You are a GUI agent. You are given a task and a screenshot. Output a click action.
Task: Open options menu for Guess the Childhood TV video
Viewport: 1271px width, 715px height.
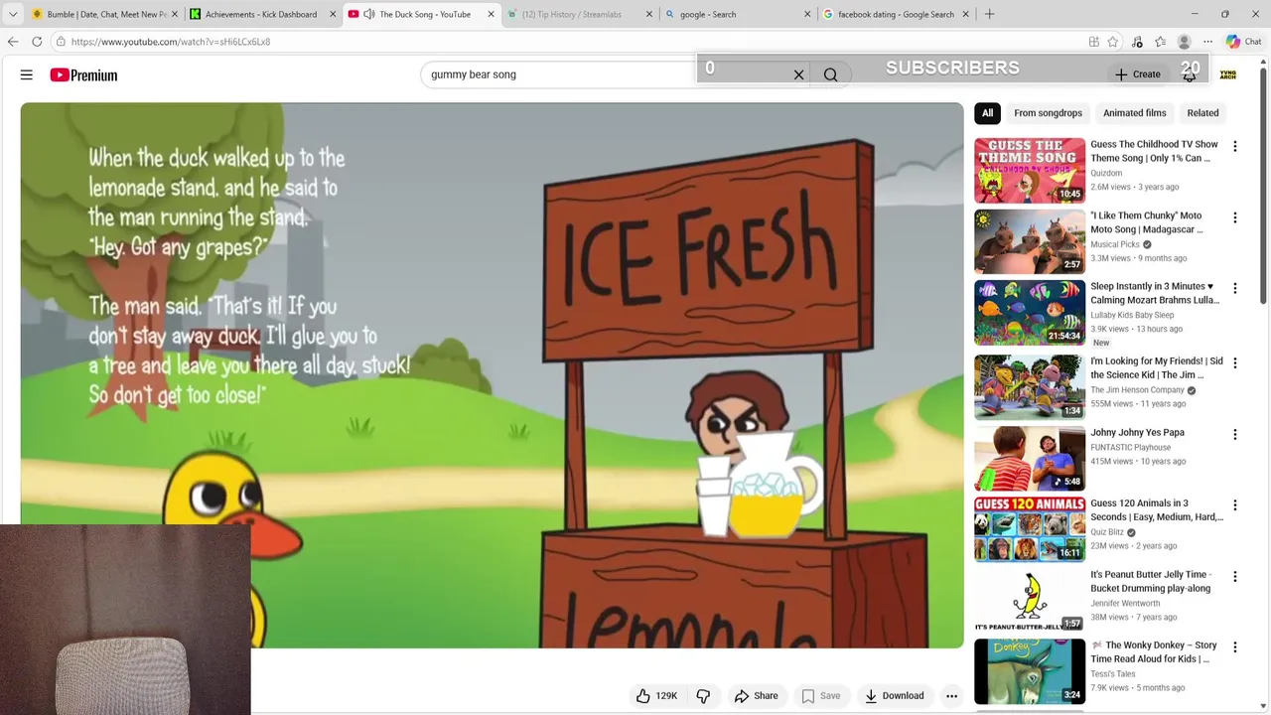pyautogui.click(x=1234, y=147)
